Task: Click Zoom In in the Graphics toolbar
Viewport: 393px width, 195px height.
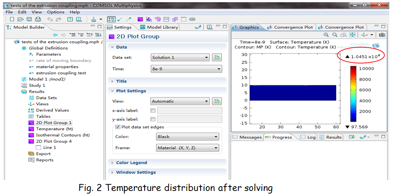Action: pyautogui.click(x=326, y=35)
